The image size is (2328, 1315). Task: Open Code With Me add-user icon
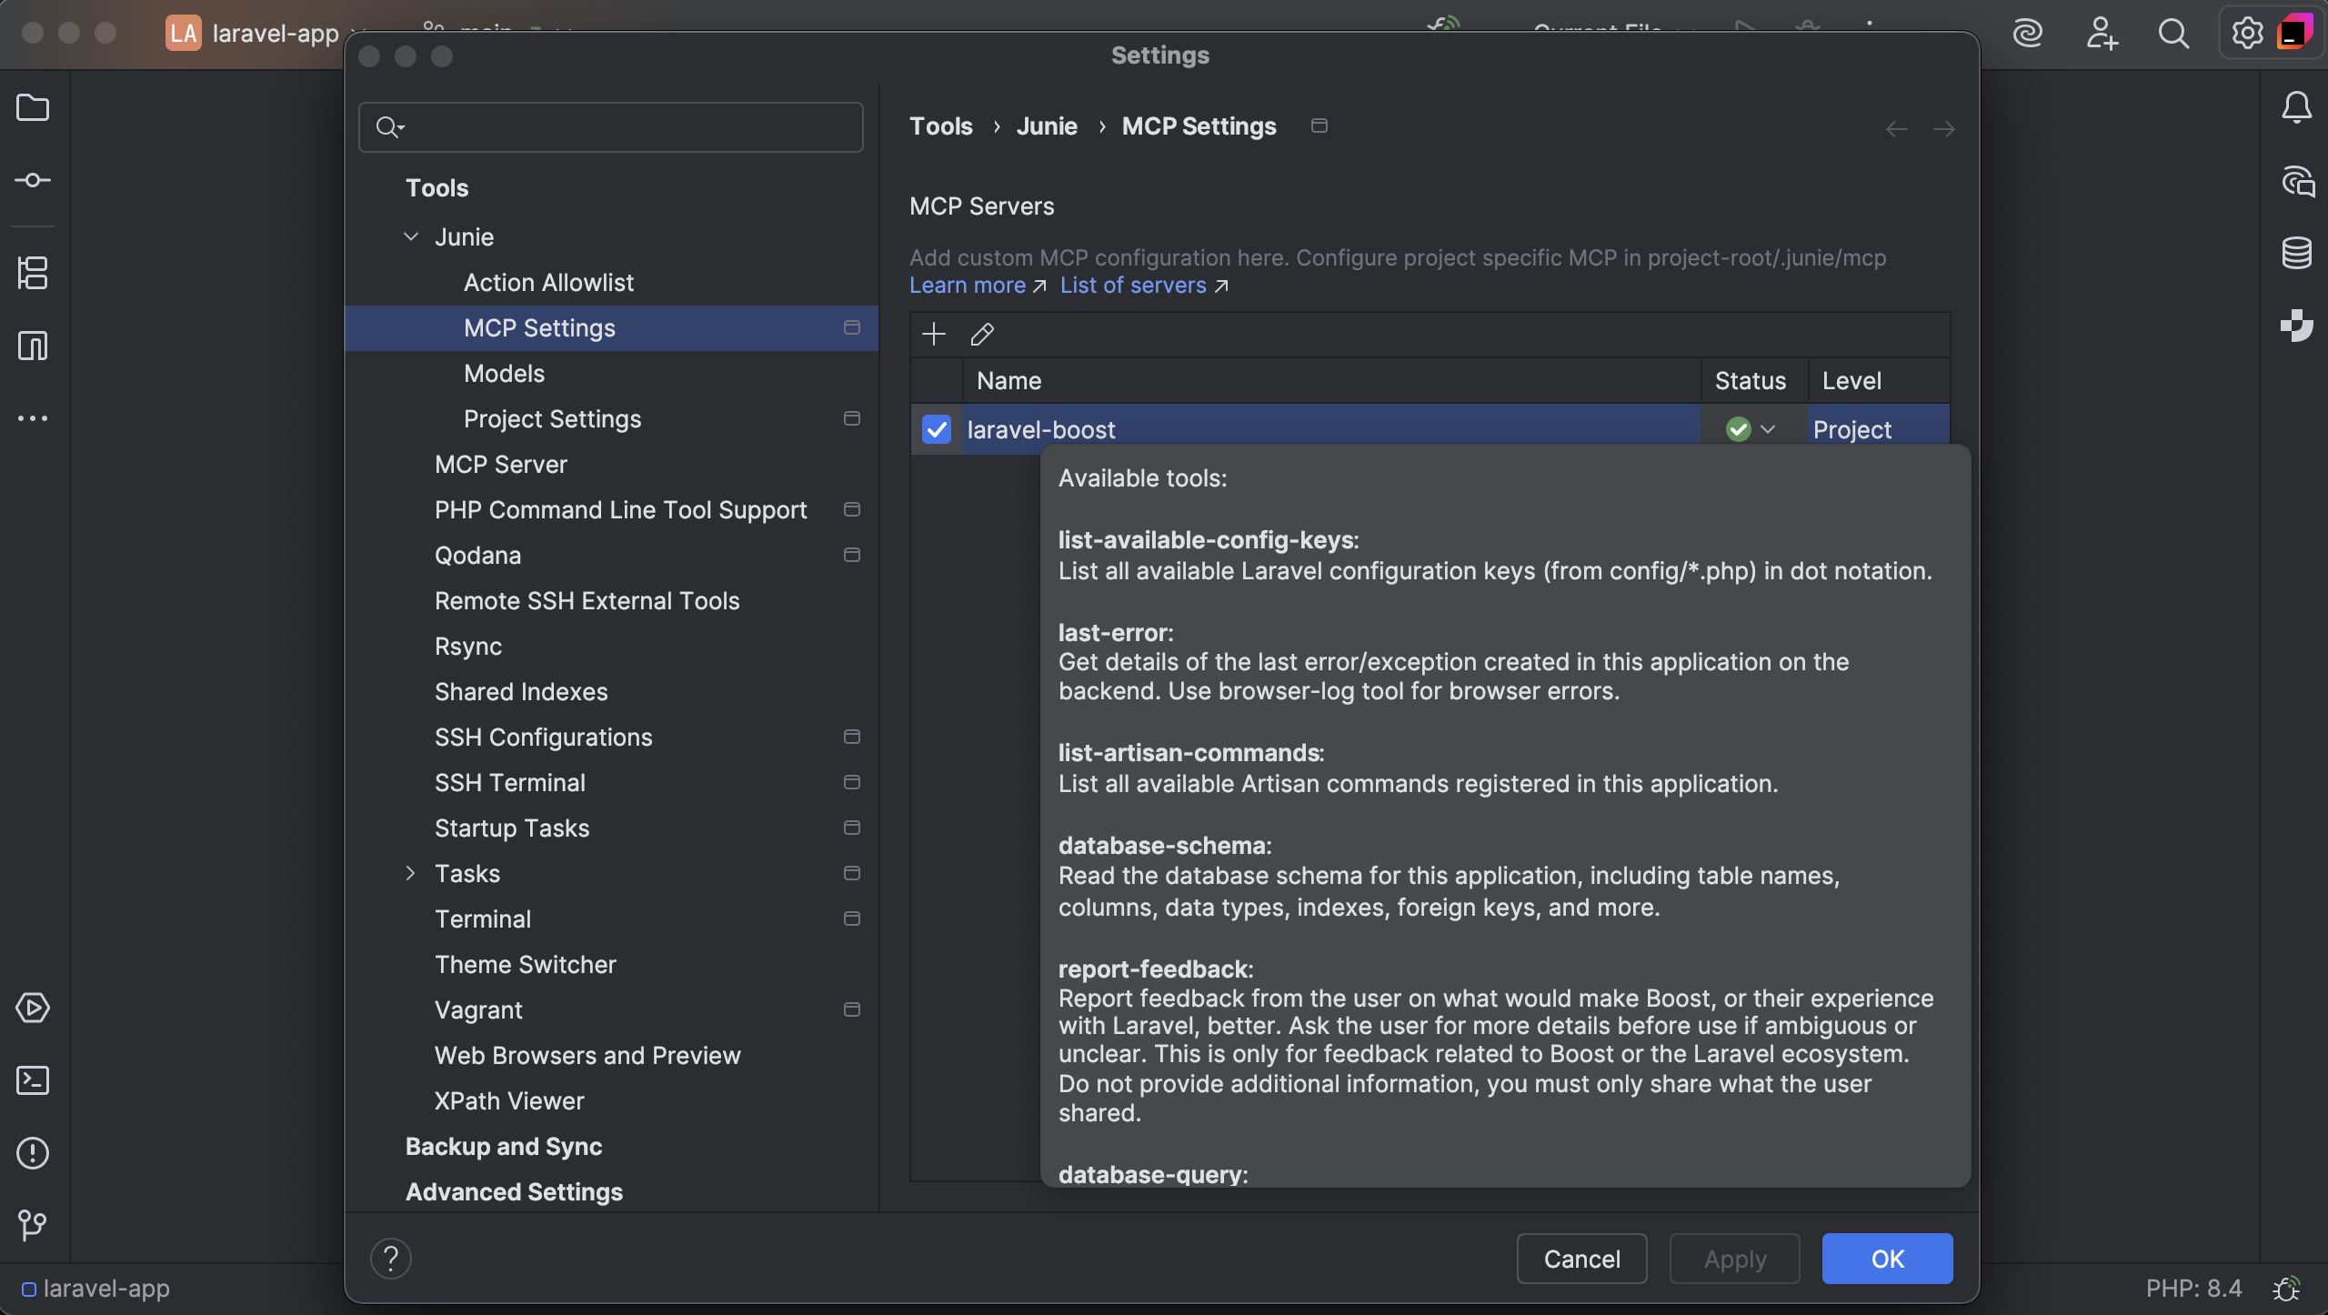[x=2102, y=34]
